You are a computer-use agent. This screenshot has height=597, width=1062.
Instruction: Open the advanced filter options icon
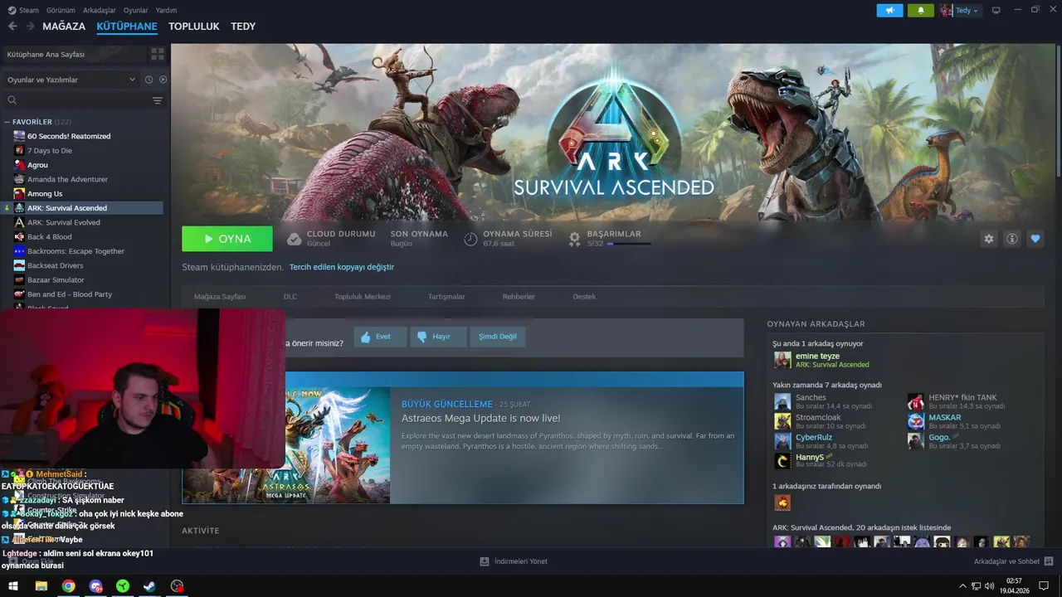(157, 100)
